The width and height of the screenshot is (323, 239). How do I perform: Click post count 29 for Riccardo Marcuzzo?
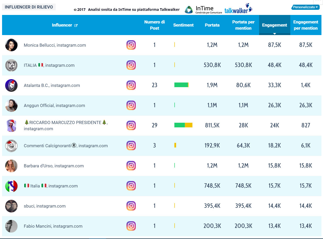[x=155, y=125]
